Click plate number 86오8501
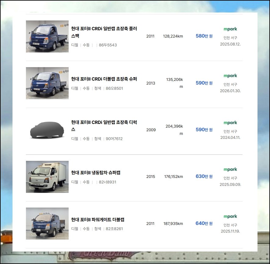 point(114,88)
